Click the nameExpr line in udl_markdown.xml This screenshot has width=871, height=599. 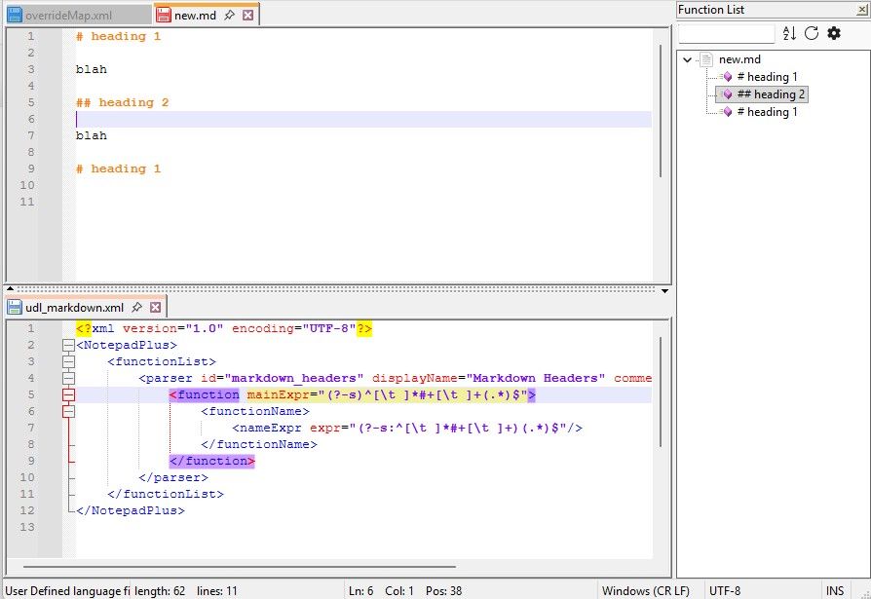[x=407, y=428]
